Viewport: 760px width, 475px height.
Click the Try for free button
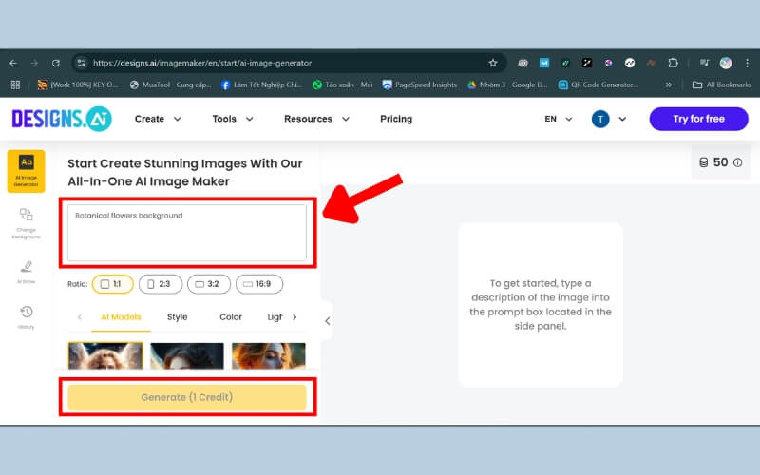pyautogui.click(x=698, y=119)
